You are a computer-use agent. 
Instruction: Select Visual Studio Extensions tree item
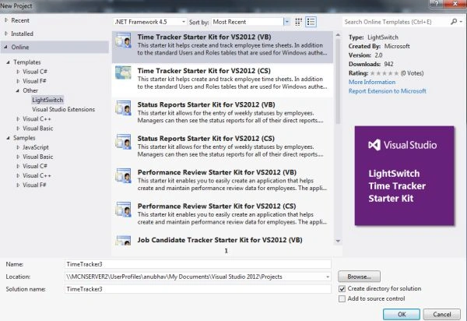tap(64, 109)
